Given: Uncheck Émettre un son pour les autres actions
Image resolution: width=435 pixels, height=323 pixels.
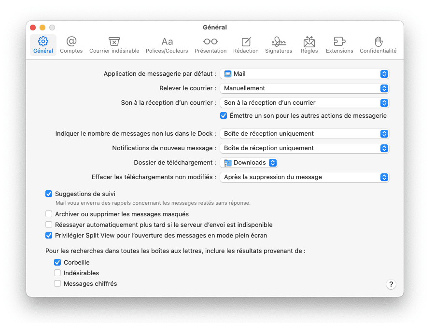Looking at the screenshot, I should (224, 115).
